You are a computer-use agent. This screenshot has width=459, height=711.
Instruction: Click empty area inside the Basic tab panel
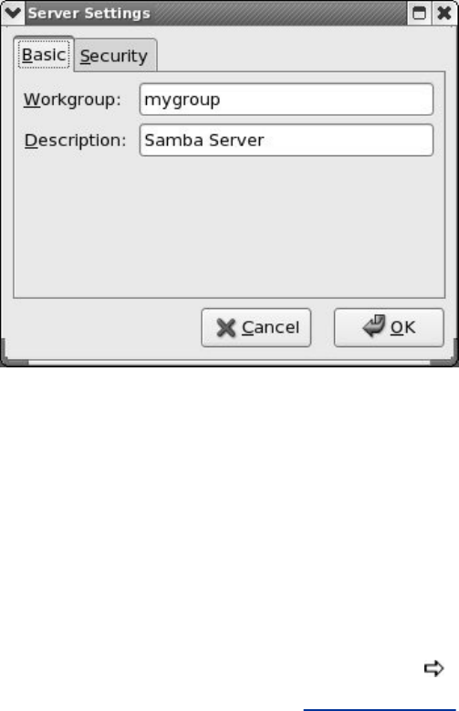click(229, 227)
